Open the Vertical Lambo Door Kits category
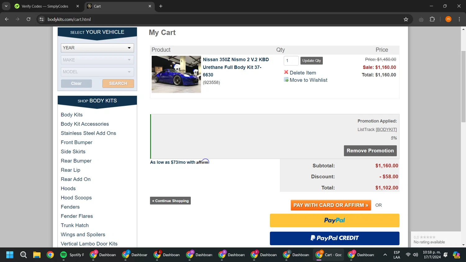 click(x=89, y=244)
